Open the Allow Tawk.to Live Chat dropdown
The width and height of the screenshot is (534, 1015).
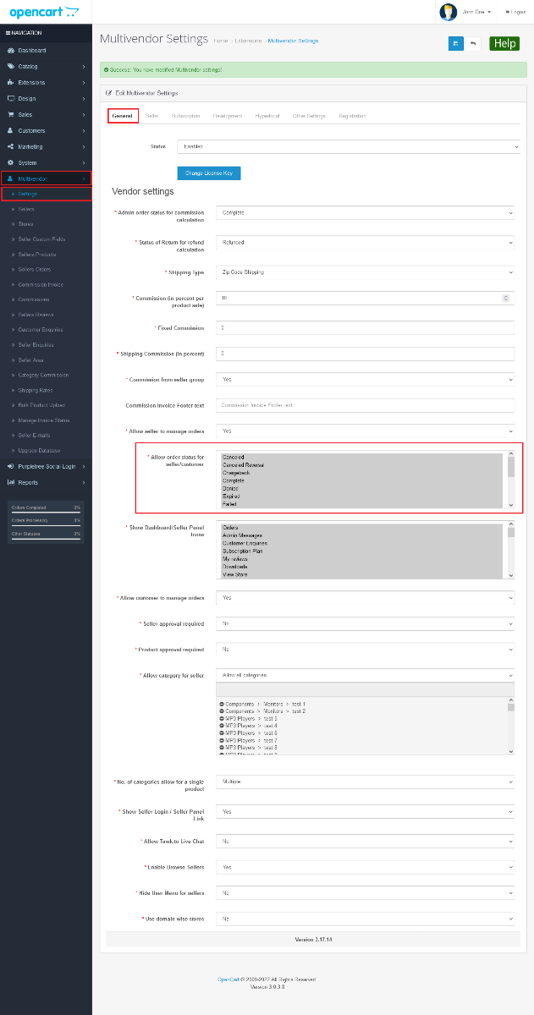click(x=365, y=841)
